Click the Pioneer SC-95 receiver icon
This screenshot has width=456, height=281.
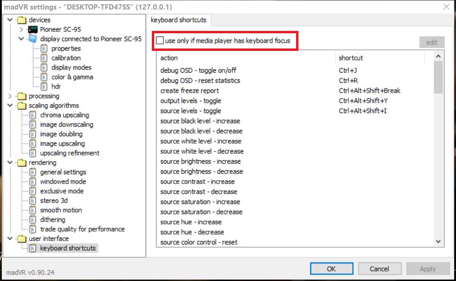click(33, 29)
